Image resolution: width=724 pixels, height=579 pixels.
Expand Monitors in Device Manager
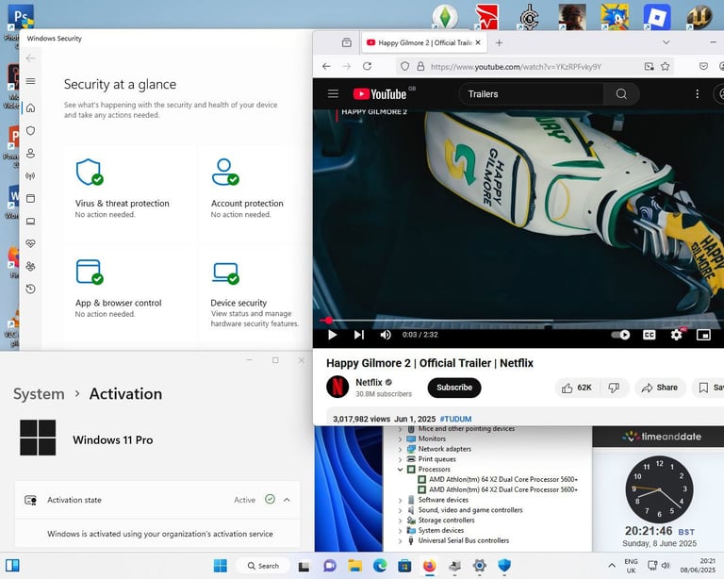400,438
